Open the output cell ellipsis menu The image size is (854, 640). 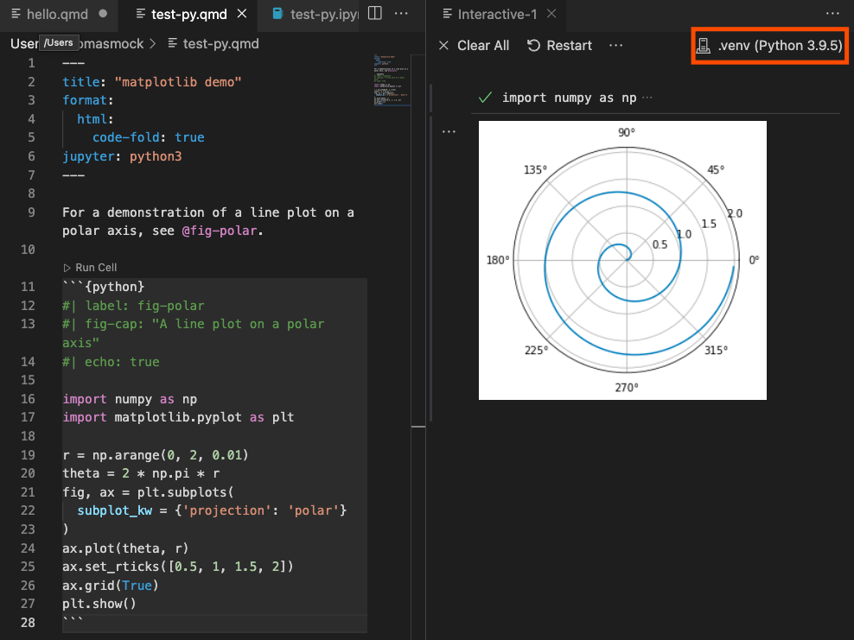[449, 131]
